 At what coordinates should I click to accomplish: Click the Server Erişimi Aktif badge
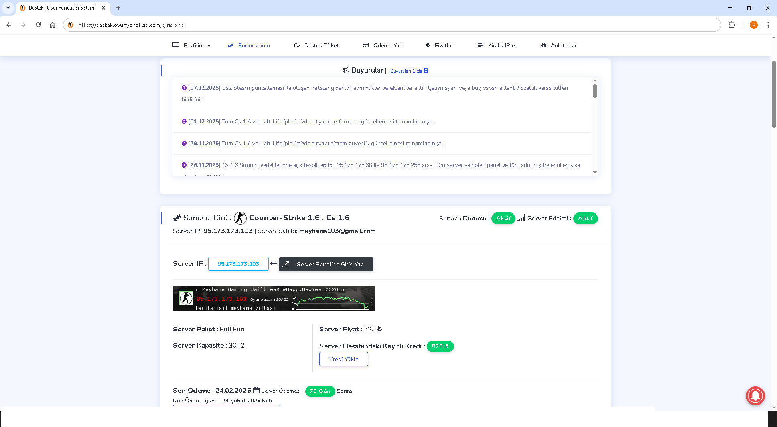coord(586,218)
